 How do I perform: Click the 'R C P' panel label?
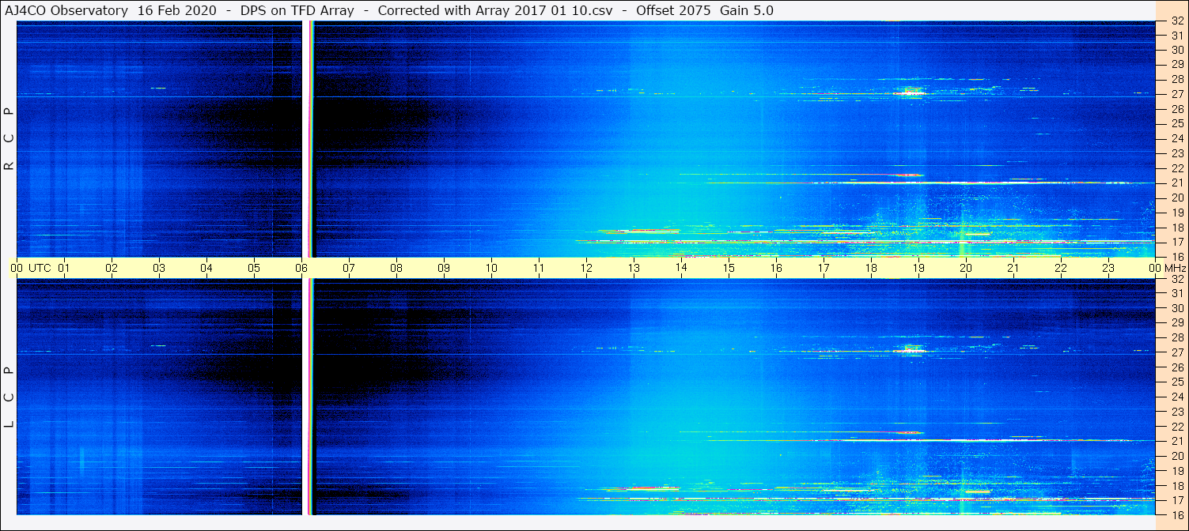(9, 139)
